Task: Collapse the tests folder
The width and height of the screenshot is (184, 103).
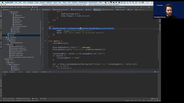Action: coord(11,14)
